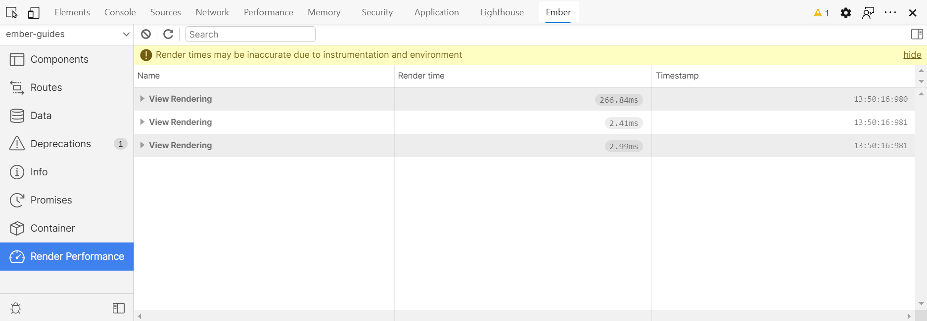Open the Deprecations sidebar item
The image size is (927, 321).
61,144
